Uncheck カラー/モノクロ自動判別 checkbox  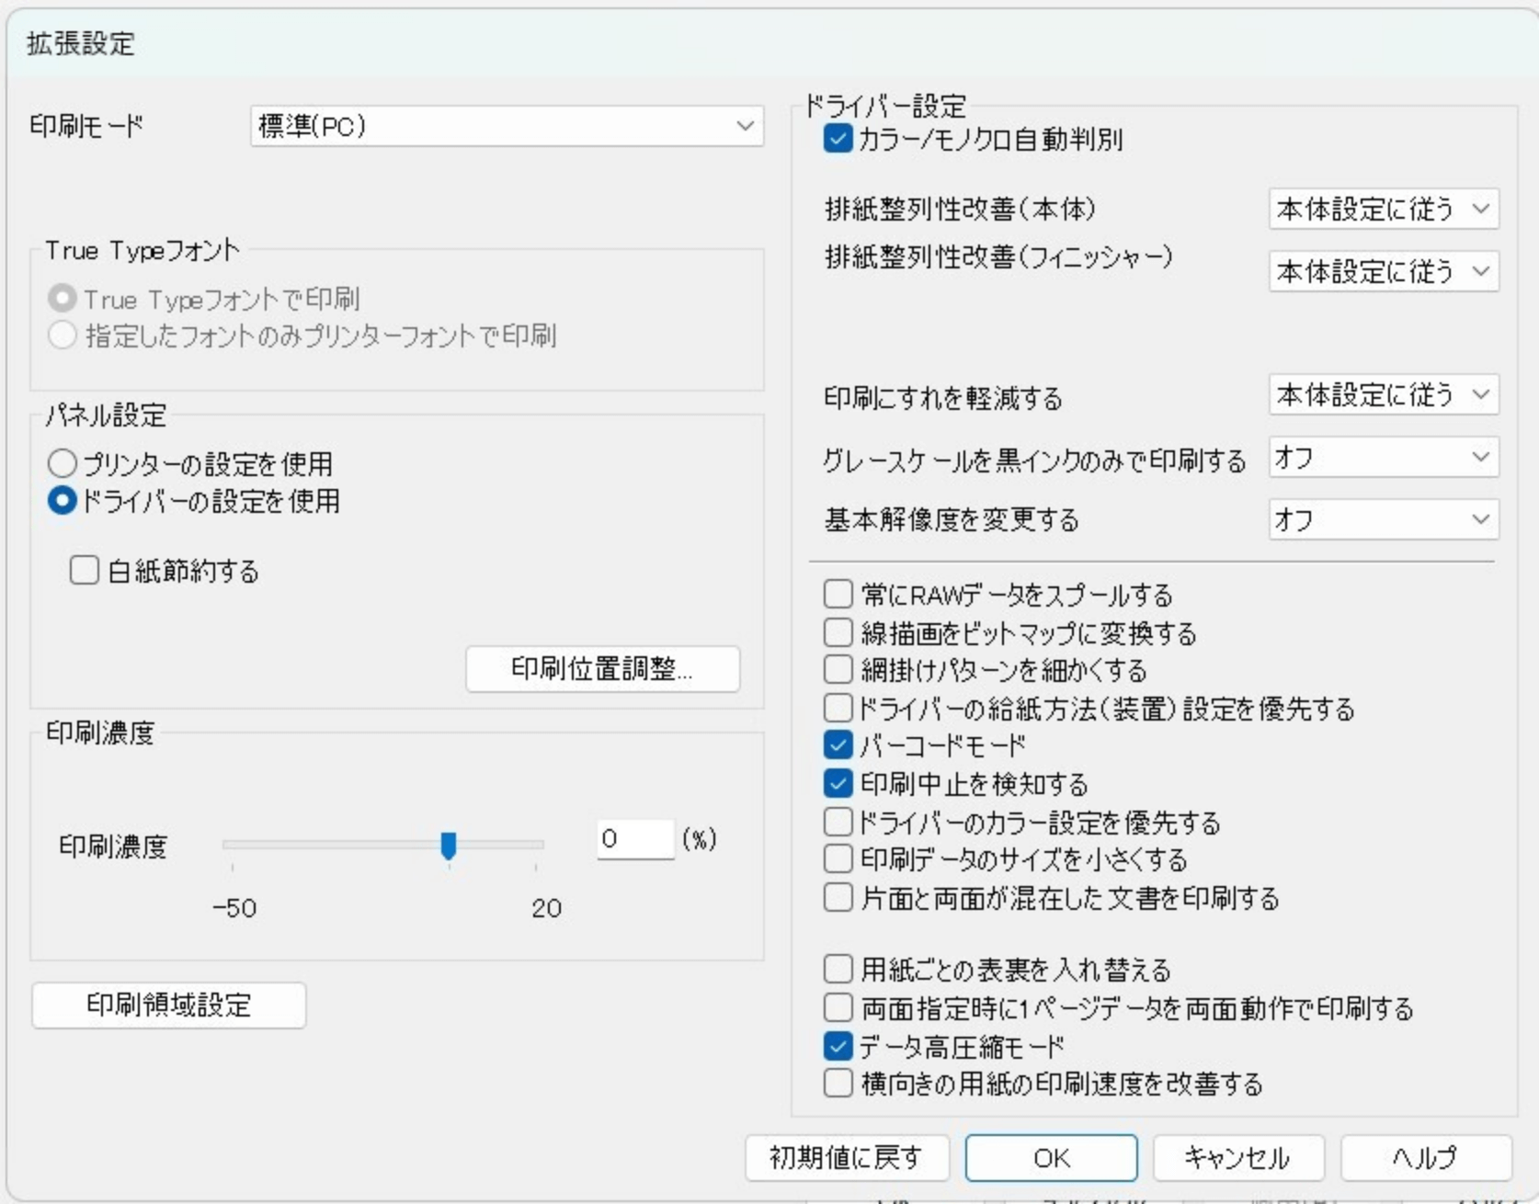point(838,140)
